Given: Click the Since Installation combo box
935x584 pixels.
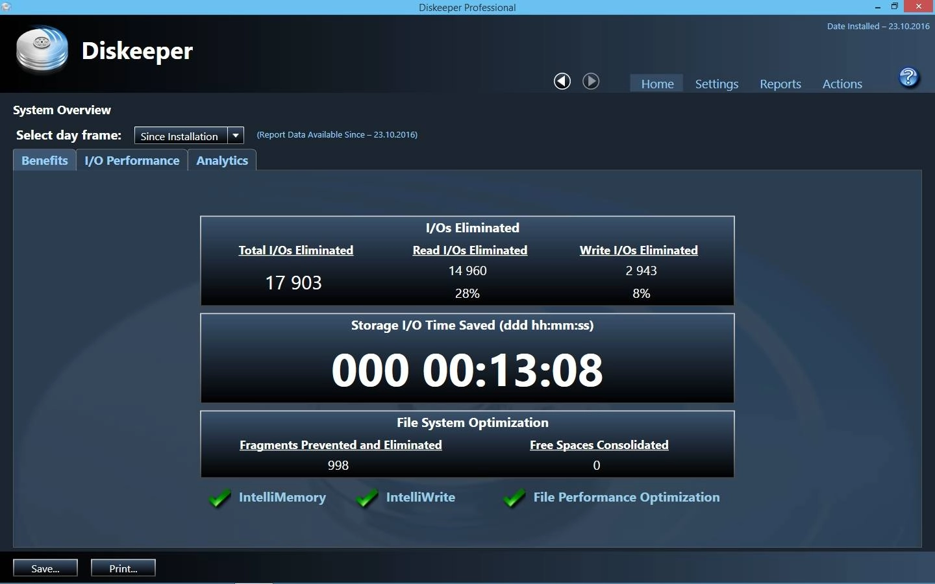Looking at the screenshot, I should point(189,136).
